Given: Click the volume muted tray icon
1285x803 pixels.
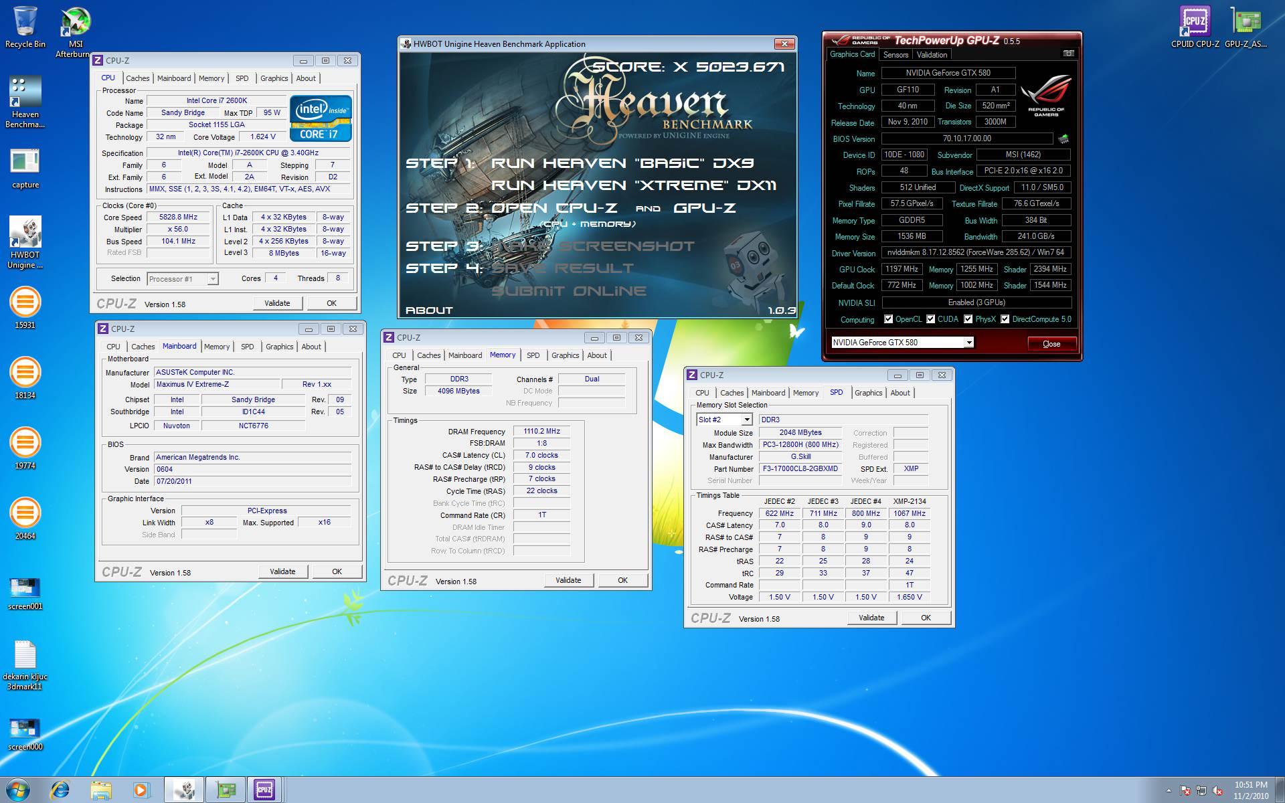Looking at the screenshot, I should [x=1217, y=790].
